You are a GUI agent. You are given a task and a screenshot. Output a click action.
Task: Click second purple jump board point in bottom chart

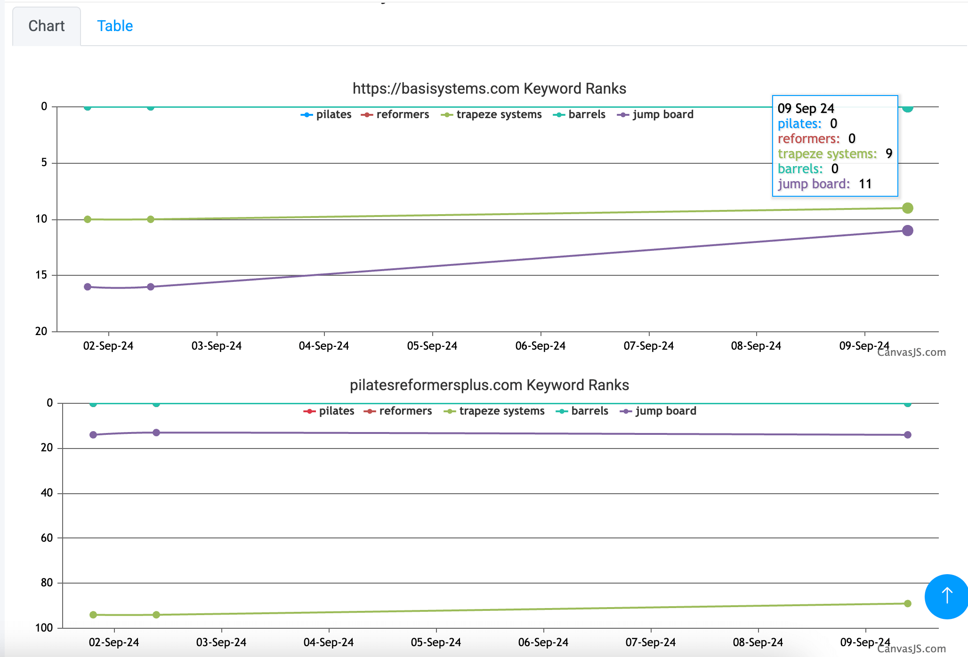[x=156, y=433]
